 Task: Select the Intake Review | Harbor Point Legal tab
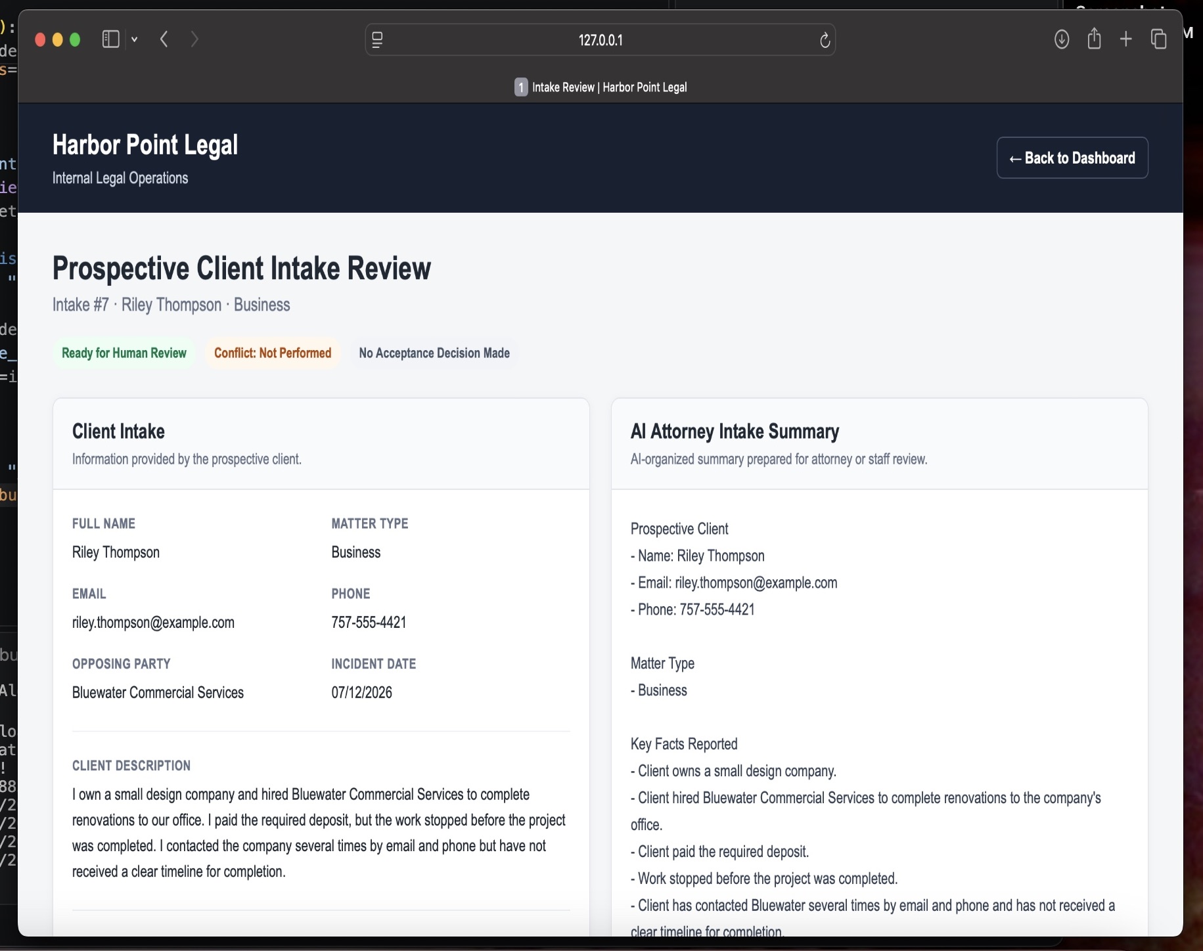click(601, 87)
